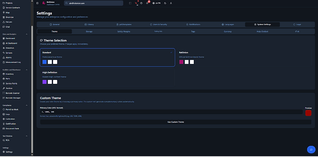Click the blue swatch in Standard theme
This screenshot has width=318, height=157.
coord(45,62)
